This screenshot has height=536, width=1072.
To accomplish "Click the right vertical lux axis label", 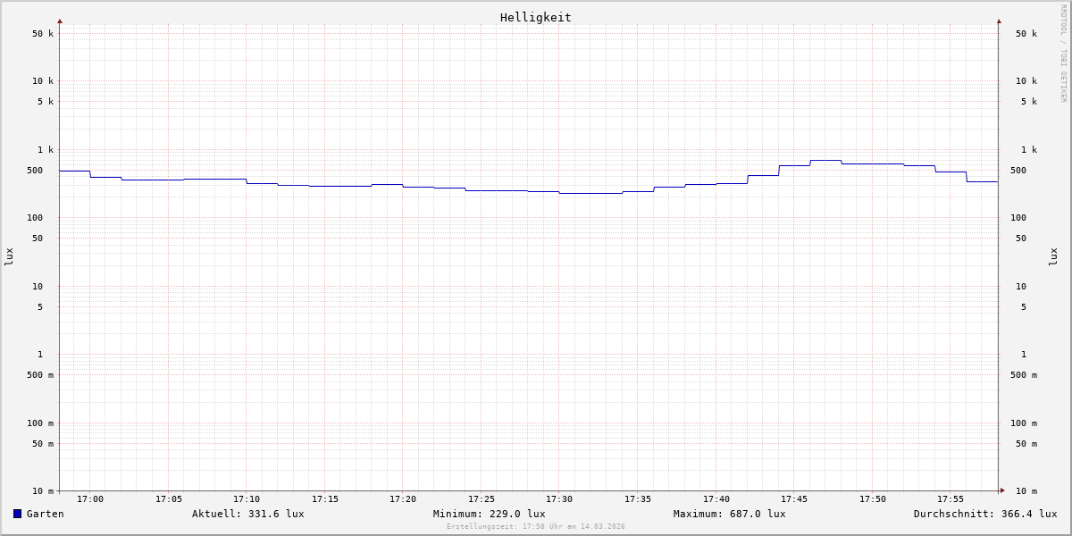I will click(x=1053, y=256).
